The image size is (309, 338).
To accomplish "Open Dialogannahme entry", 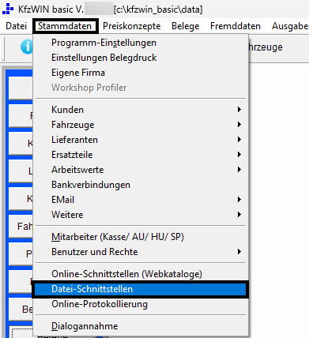I will pyautogui.click(x=141, y=326).
